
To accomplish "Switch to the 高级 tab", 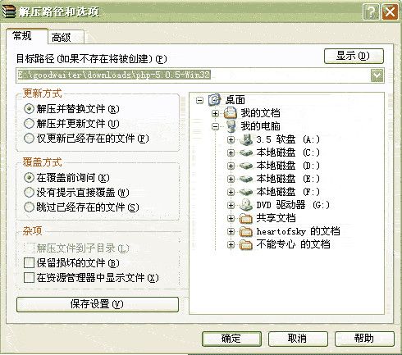I will coord(66,37).
